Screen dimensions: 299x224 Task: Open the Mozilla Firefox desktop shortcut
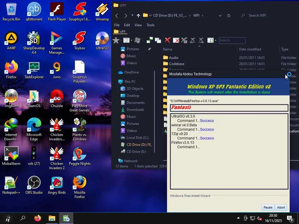[x=79, y=187]
